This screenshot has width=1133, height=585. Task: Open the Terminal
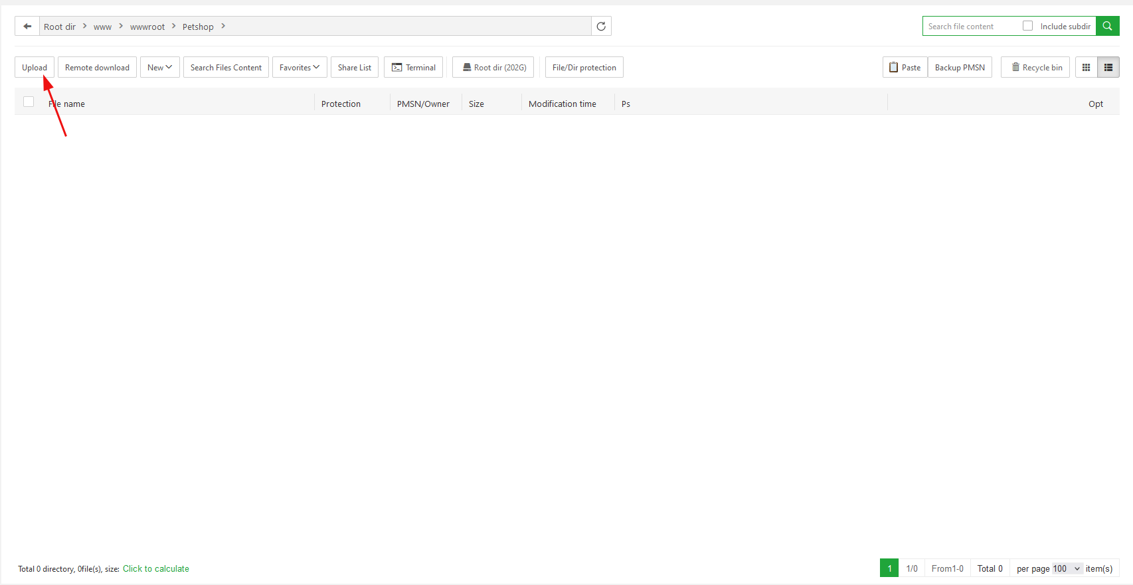(413, 68)
